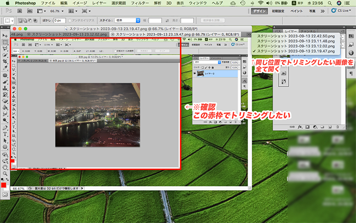Switch to the 初期設定 workspace
The image size is (356, 223).
point(278,11)
